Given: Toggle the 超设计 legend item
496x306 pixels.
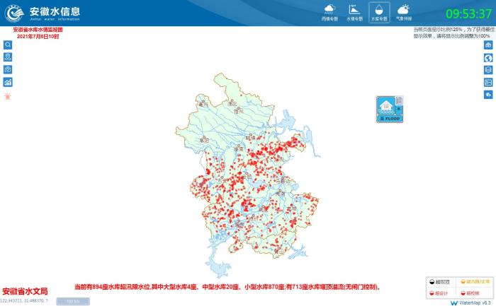Looking at the screenshot, I should pos(441,293).
